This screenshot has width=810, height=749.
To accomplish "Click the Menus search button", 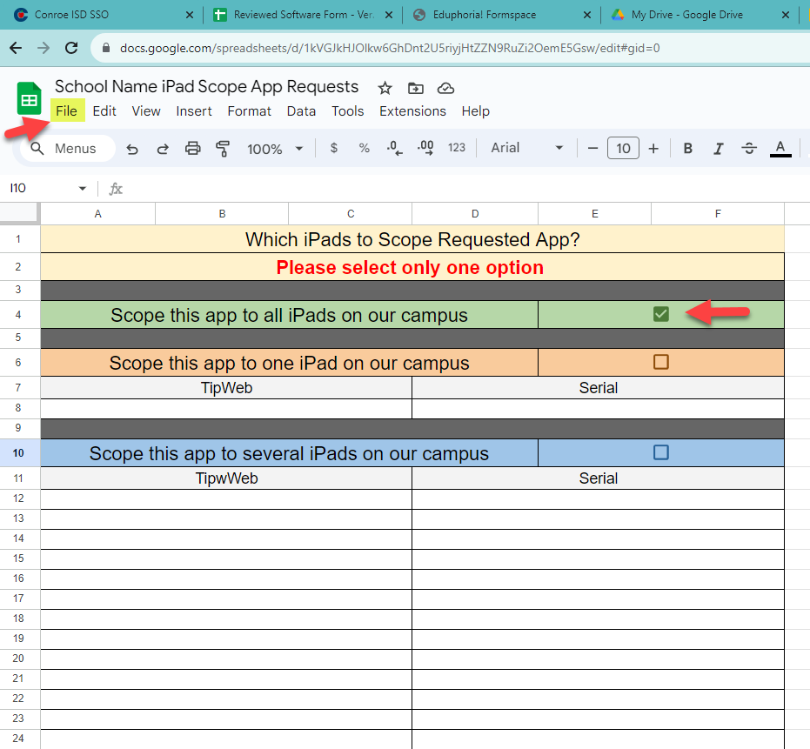I will point(66,148).
